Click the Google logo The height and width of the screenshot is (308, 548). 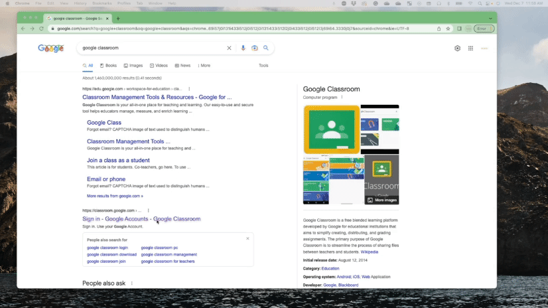[51, 48]
